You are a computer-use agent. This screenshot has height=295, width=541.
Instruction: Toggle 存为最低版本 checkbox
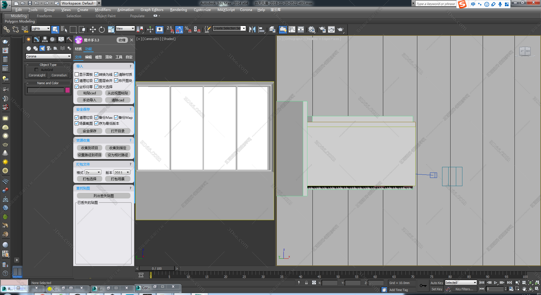point(96,123)
